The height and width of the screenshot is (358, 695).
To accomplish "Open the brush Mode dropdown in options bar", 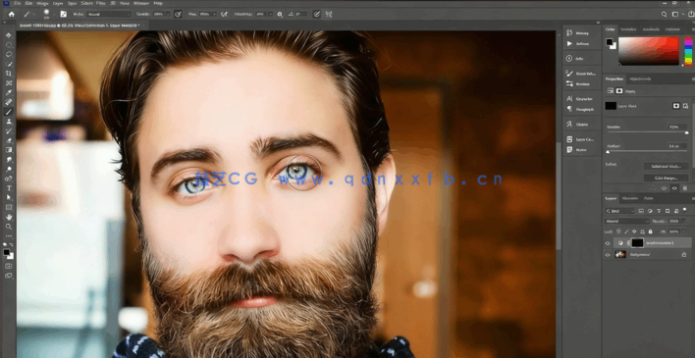I will (x=109, y=14).
